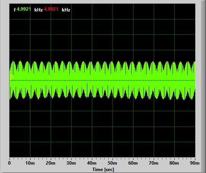Click the 20m time axis label
Image resolution: width=206 pixels, height=173 pixels.
pyautogui.click(x=51, y=163)
